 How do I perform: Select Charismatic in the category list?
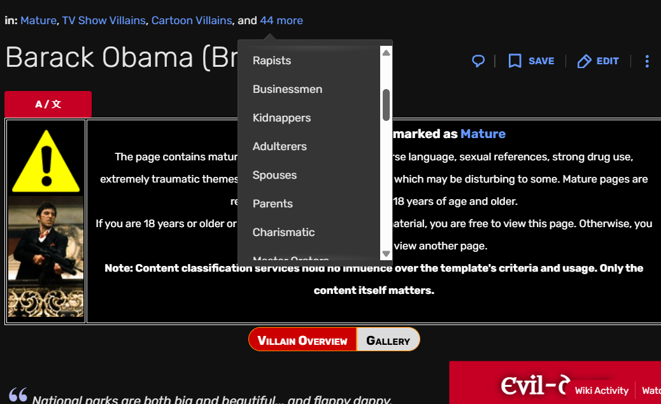pos(283,232)
